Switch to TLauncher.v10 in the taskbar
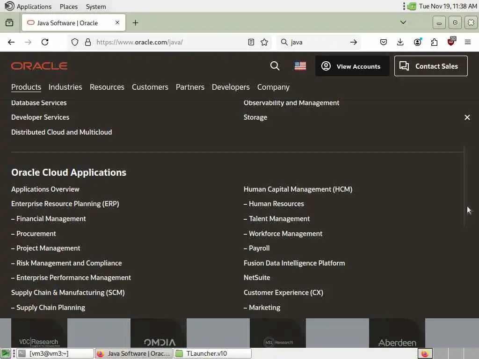 pyautogui.click(x=213, y=353)
